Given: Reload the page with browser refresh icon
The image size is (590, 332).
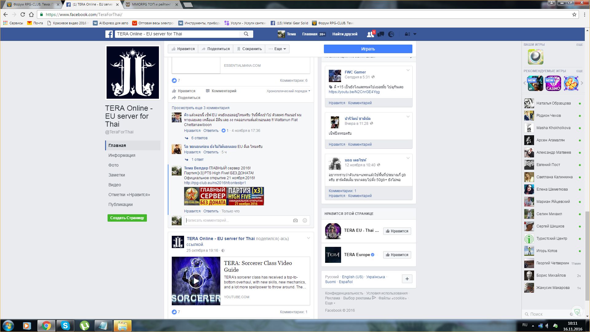Looking at the screenshot, I should click(x=23, y=14).
